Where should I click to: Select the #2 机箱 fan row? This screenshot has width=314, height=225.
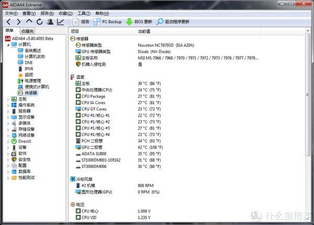tap(187, 186)
